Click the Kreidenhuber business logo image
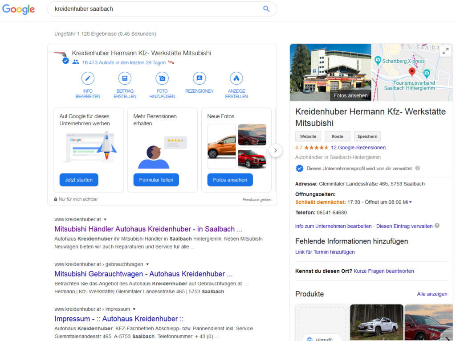 coord(60,53)
